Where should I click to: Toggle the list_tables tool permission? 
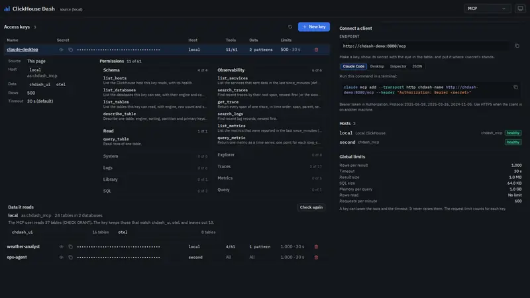155,104
